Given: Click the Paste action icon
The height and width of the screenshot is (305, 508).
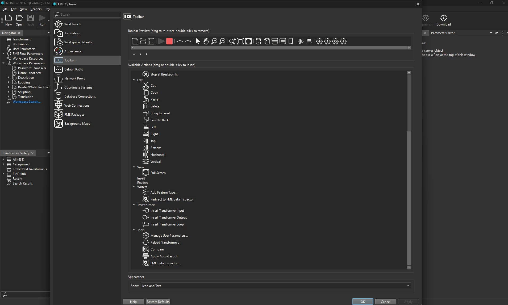Looking at the screenshot, I should pyautogui.click(x=145, y=99).
